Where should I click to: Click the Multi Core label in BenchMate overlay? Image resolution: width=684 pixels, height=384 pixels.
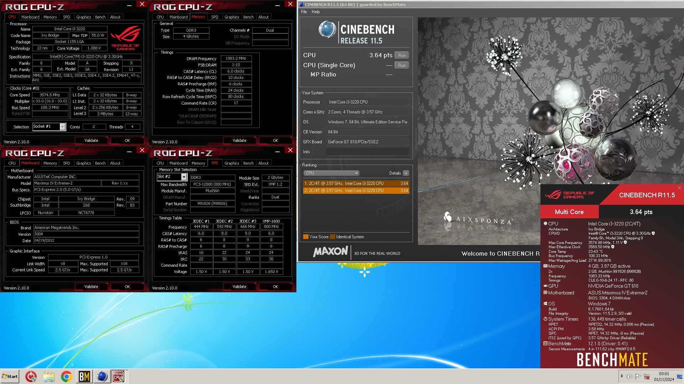(569, 212)
